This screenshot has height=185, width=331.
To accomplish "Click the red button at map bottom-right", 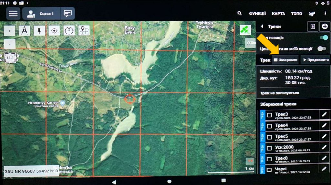I will coord(250,161).
